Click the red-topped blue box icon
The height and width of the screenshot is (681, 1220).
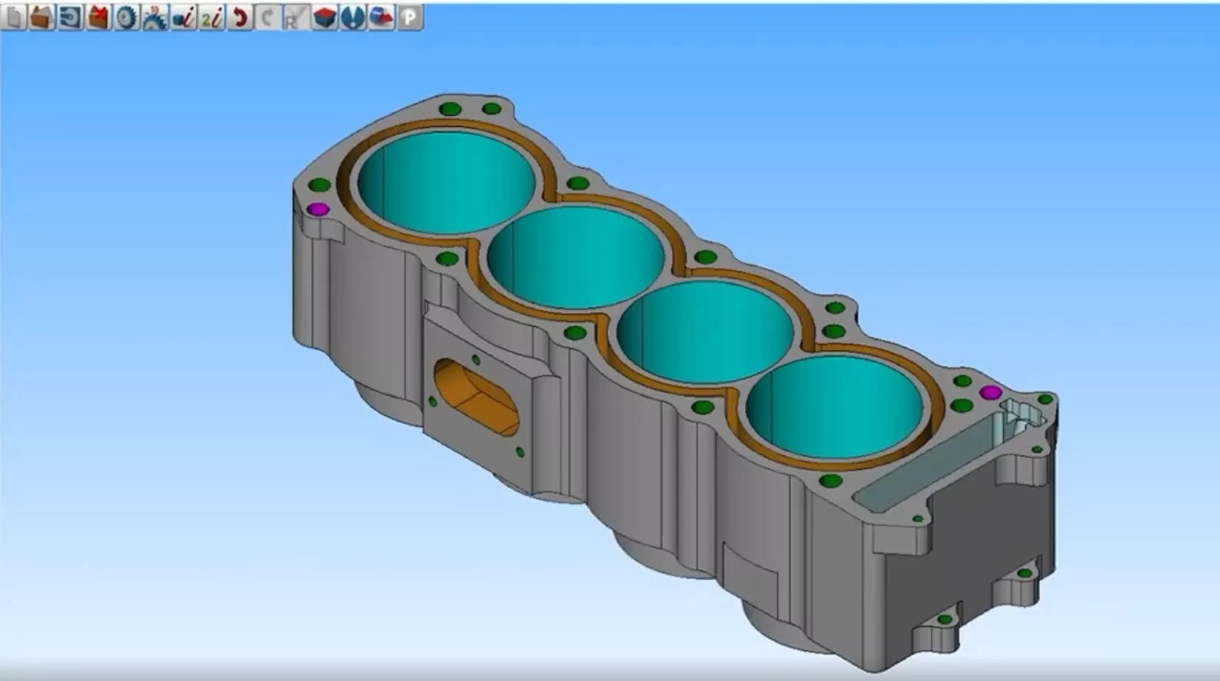click(324, 17)
